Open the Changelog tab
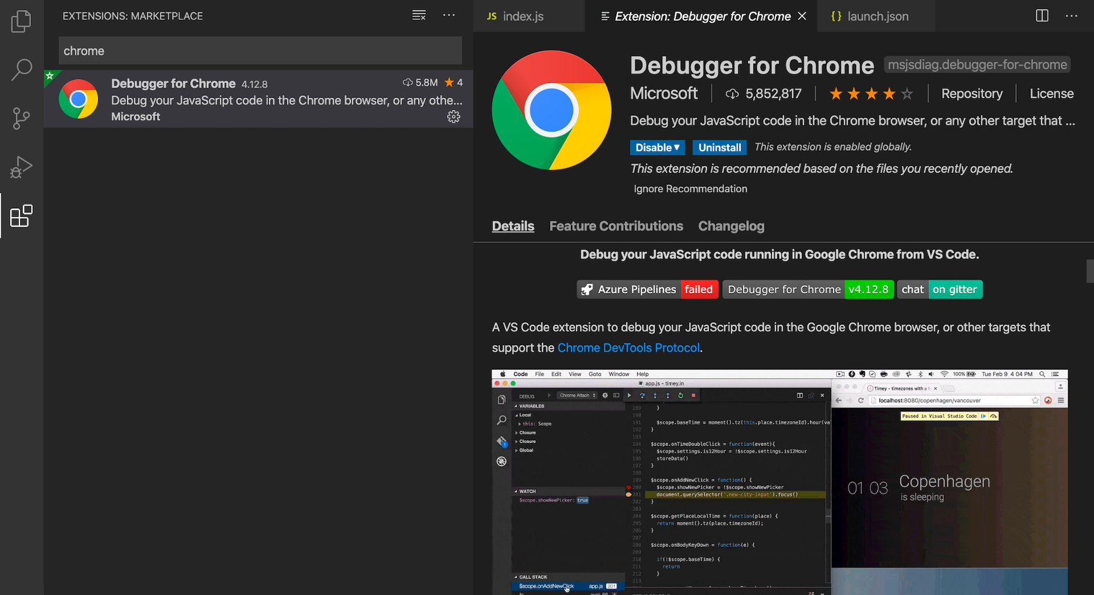 (x=731, y=226)
